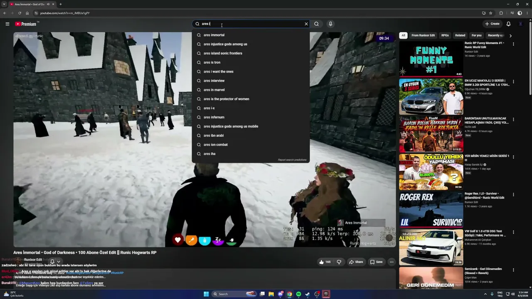The image size is (532, 299).
Task: Choose suggestion 'ares ion combat'
Action: [251, 145]
